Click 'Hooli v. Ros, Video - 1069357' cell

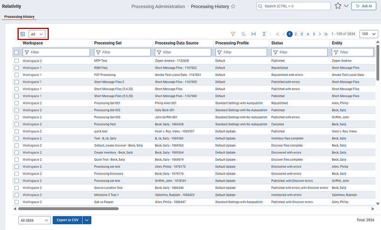(x=174, y=131)
